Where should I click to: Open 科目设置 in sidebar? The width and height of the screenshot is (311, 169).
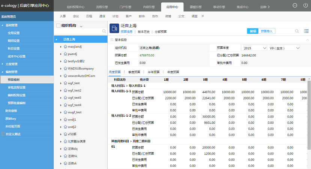[14, 49]
